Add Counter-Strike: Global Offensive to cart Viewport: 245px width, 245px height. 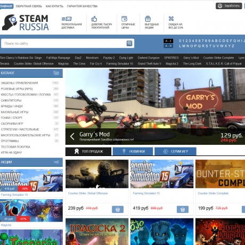point(118,209)
